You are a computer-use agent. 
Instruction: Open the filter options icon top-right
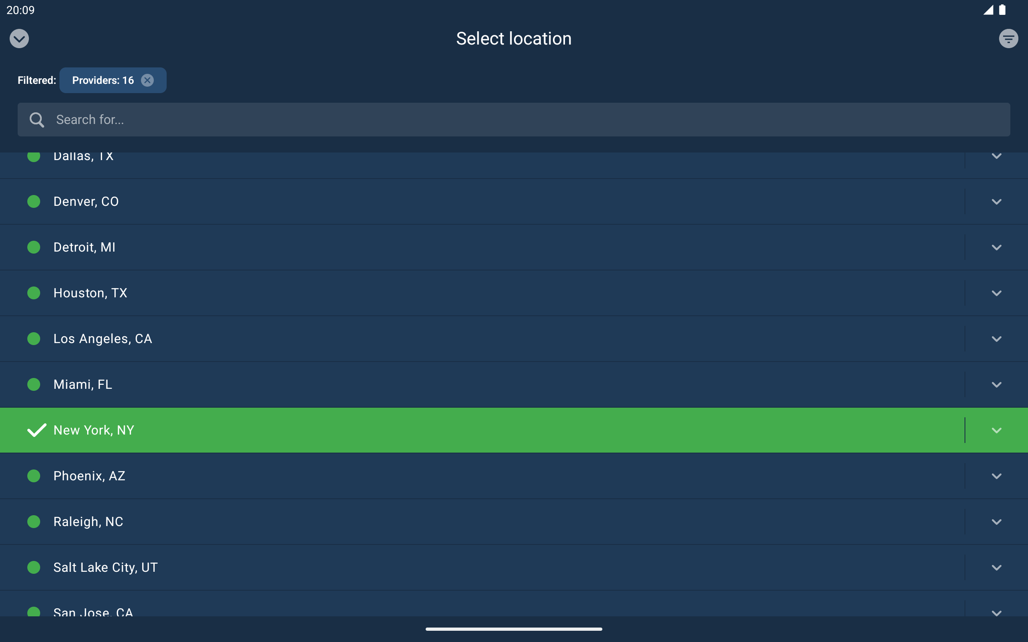[x=1008, y=38]
